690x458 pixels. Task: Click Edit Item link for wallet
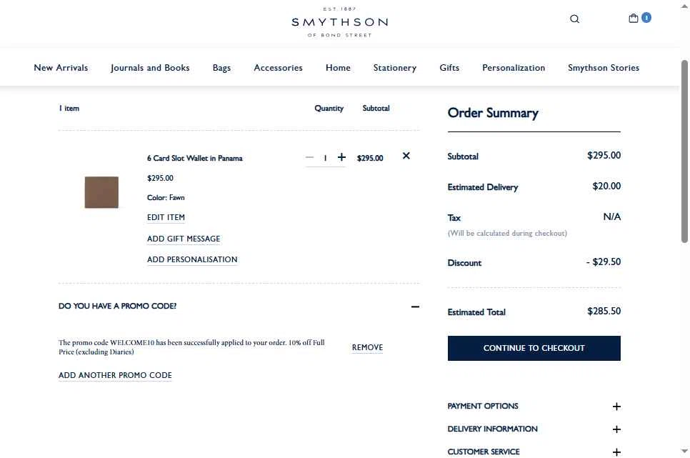coord(166,217)
